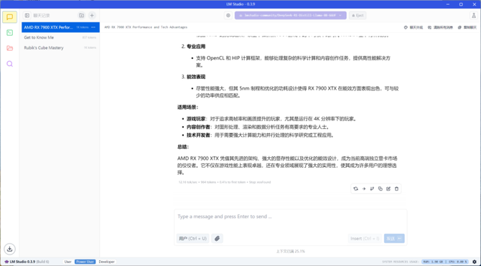Image resolution: width=481 pixels, height=266 pixels.
Task: Regenerate the assistant response
Action: 355,189
